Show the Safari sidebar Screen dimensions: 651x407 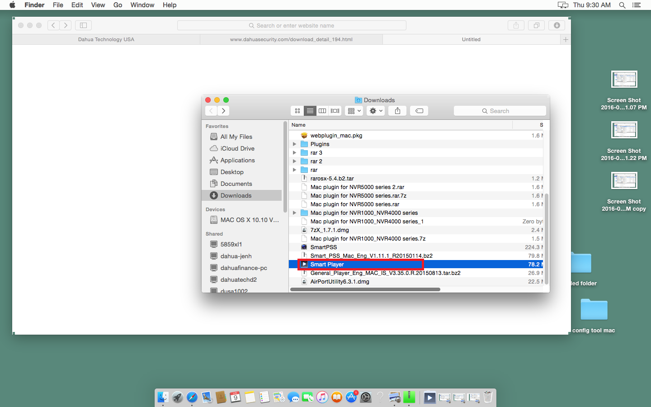point(84,25)
